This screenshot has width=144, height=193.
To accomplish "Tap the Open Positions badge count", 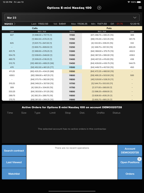I will coord(139,159).
